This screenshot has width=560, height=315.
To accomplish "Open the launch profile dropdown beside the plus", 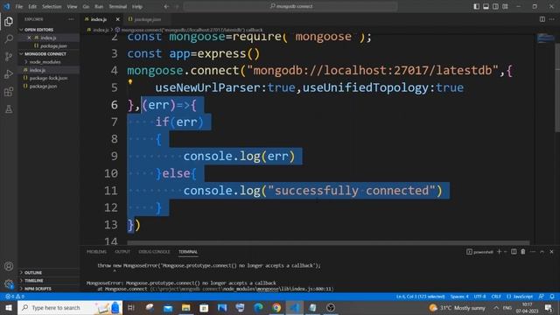I will point(505,252).
